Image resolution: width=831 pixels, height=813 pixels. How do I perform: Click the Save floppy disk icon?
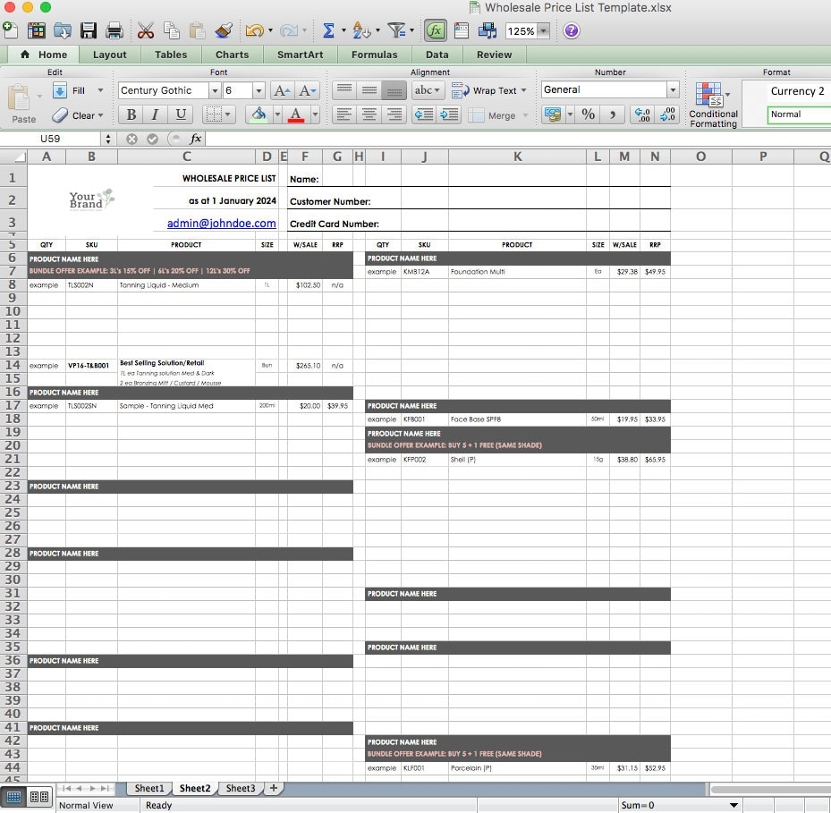tap(89, 30)
